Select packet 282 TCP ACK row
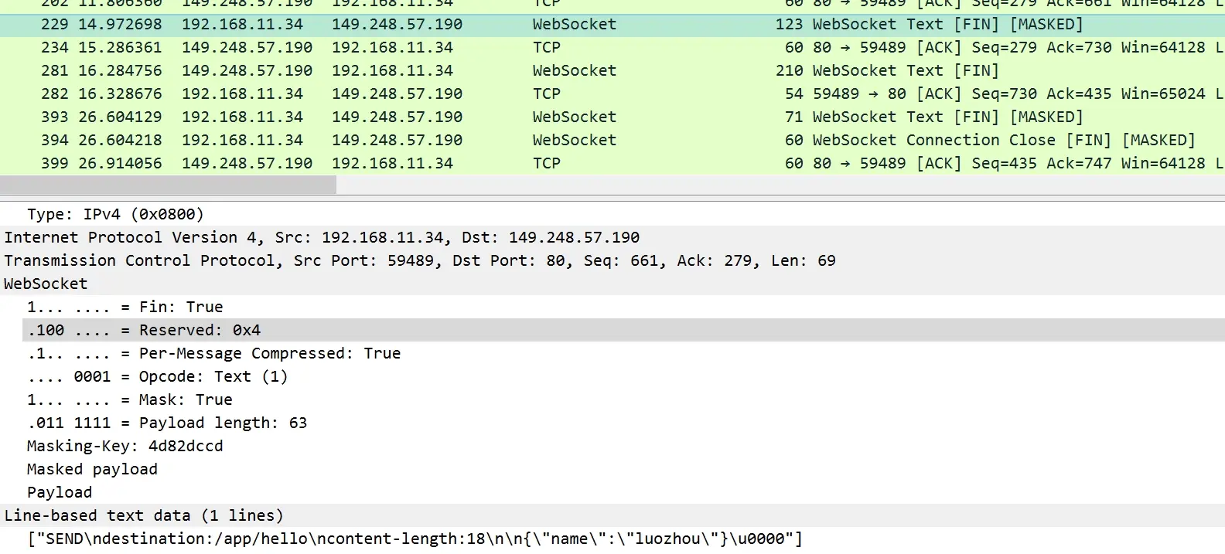1225x554 pixels. (612, 94)
